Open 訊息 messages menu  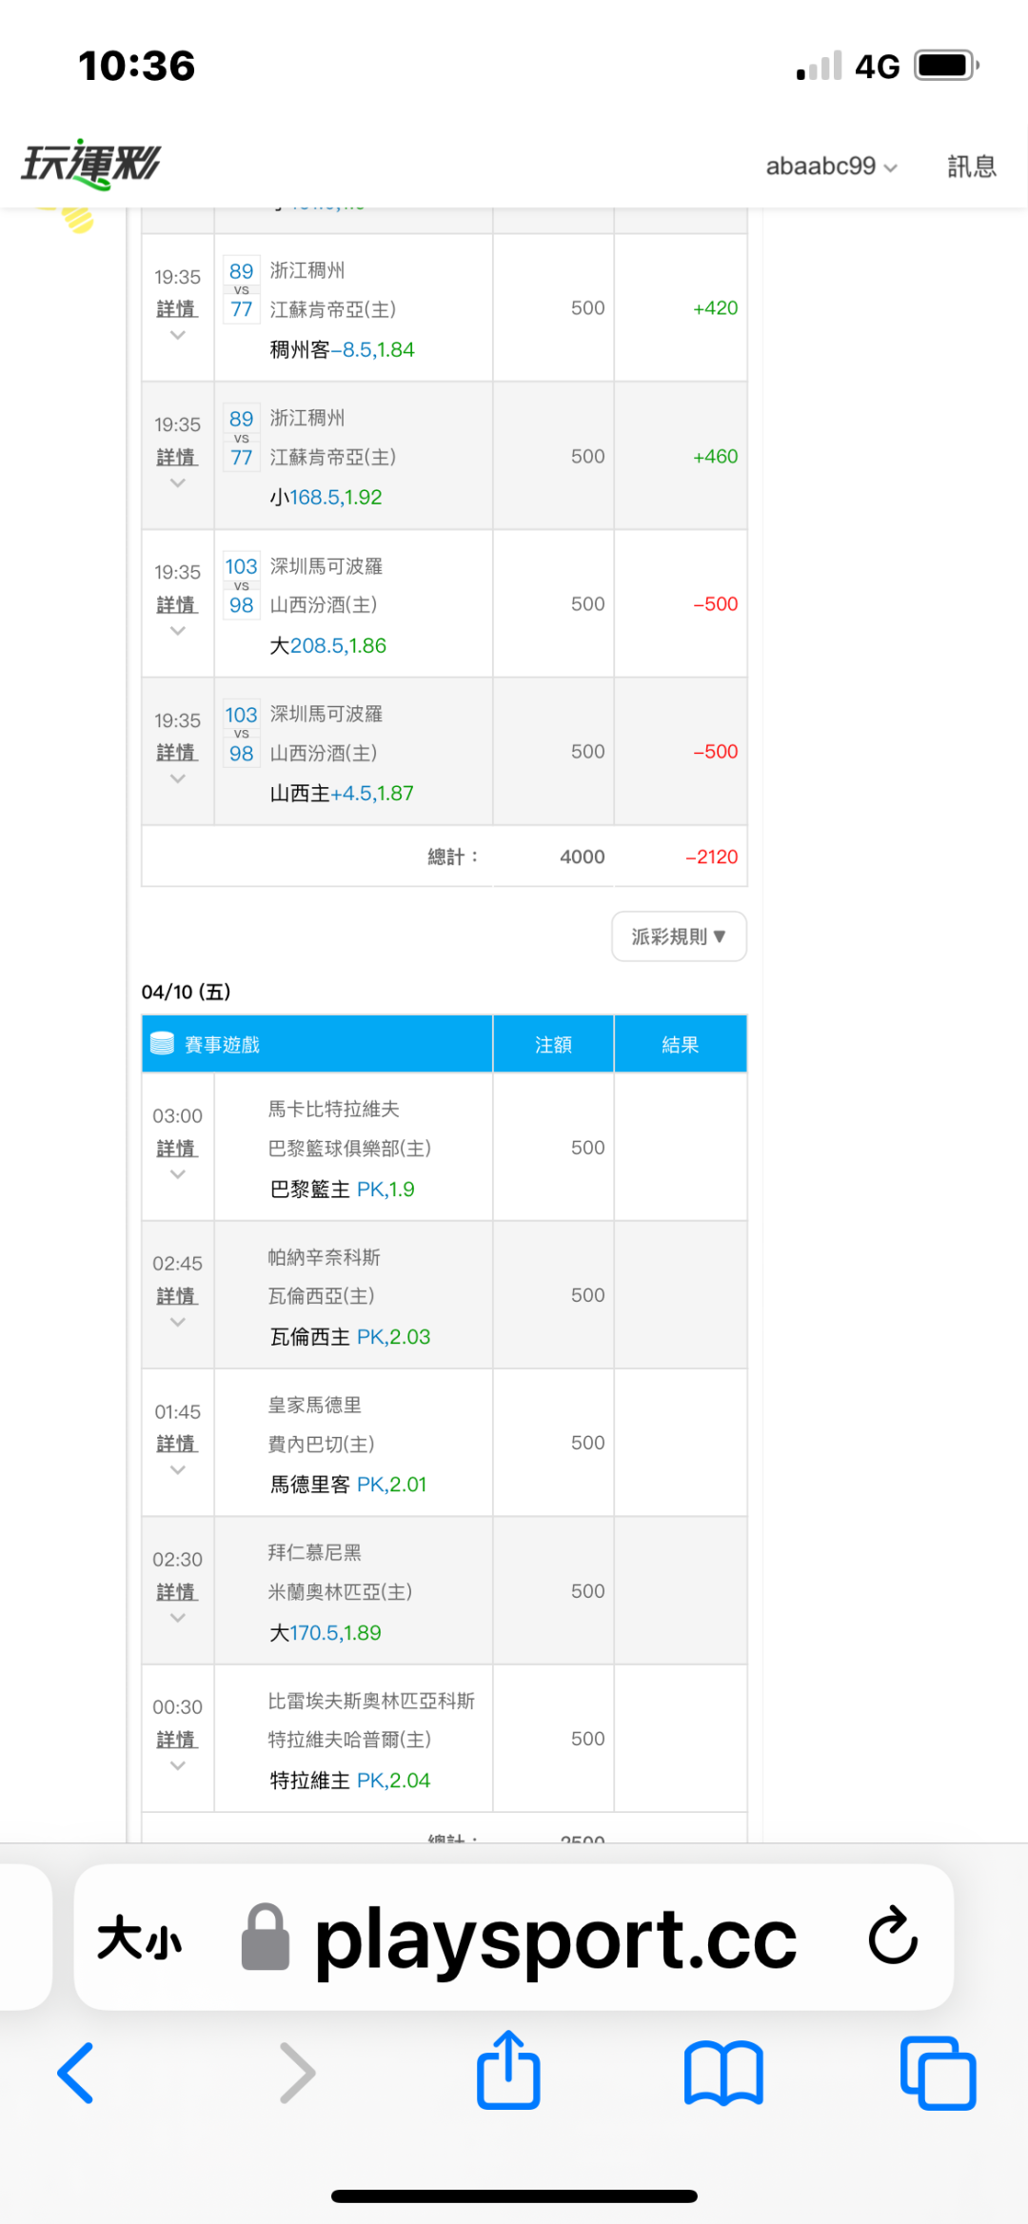coord(971,167)
